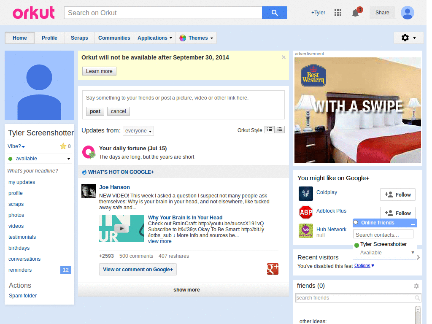This screenshot has height=324, width=432.
Task: Click the large profile picture placeholder
Action: pos(39,85)
